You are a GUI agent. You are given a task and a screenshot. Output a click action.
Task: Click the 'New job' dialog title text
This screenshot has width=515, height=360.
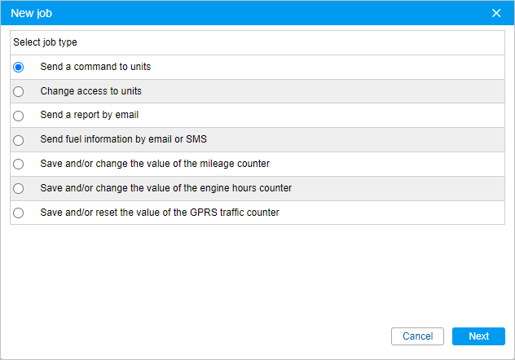32,13
